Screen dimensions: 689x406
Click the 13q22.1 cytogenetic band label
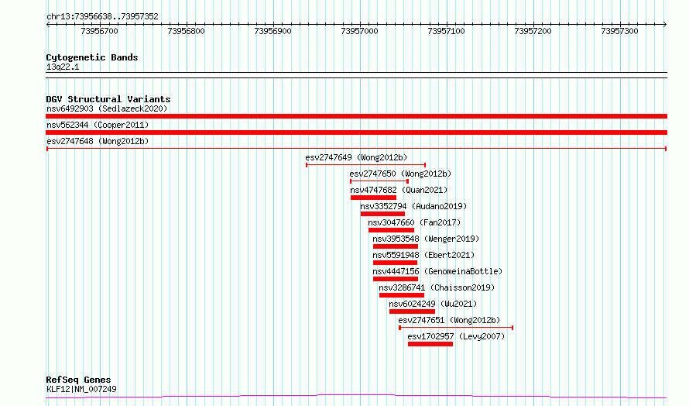[x=63, y=67]
